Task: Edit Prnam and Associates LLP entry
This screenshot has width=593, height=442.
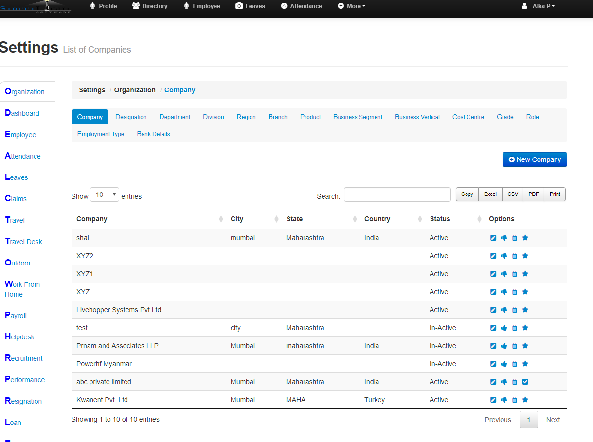Action: pyautogui.click(x=493, y=346)
